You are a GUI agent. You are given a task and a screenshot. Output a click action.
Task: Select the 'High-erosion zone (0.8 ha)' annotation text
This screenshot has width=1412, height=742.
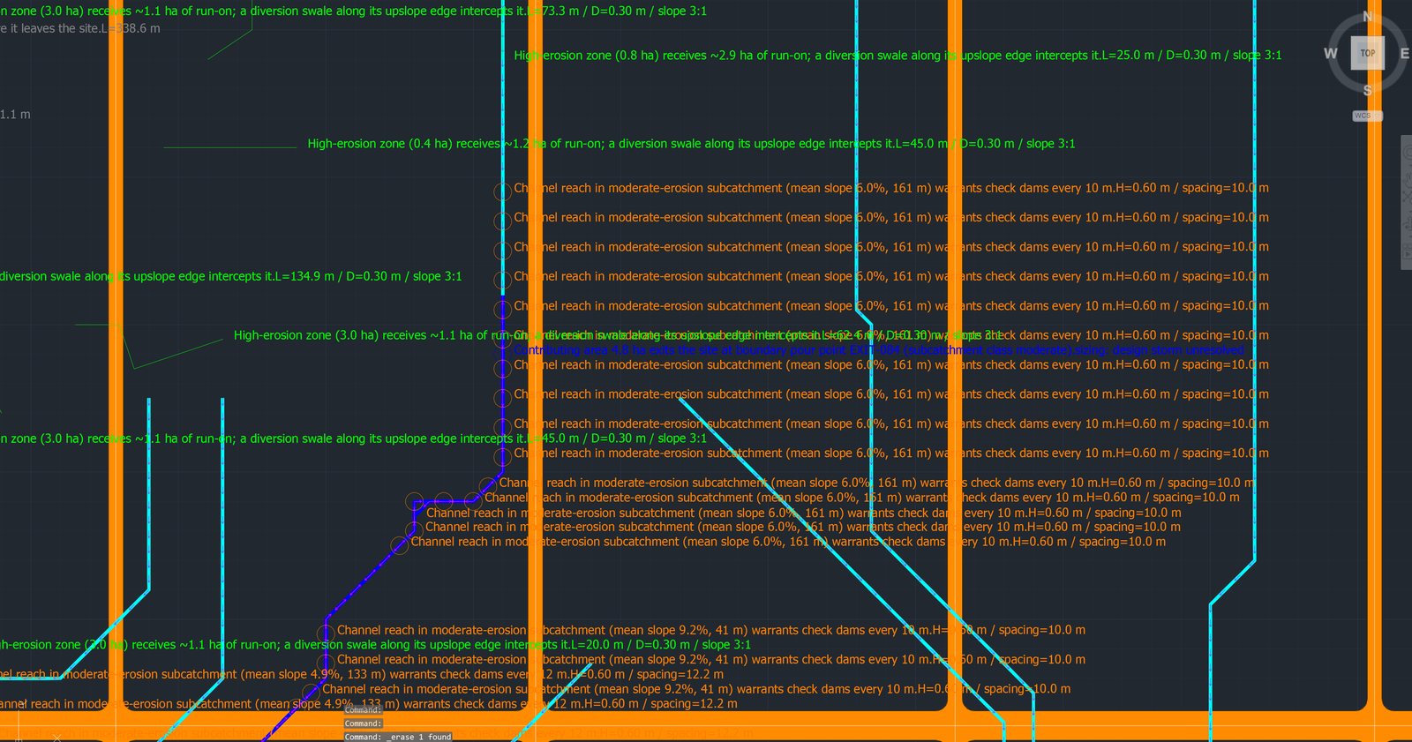pyautogui.click(x=898, y=56)
